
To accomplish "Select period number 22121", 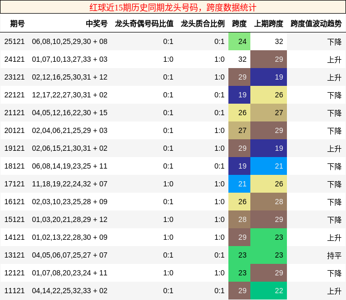I will 14,95.
